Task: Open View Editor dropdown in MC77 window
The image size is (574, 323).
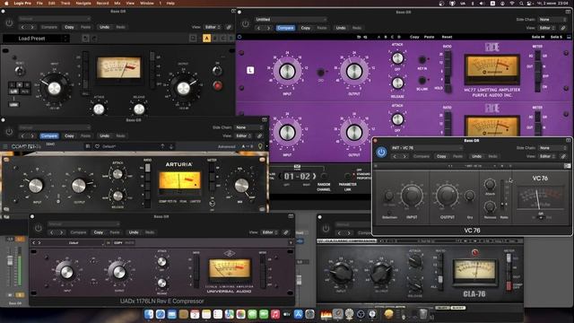Action: click(x=546, y=28)
